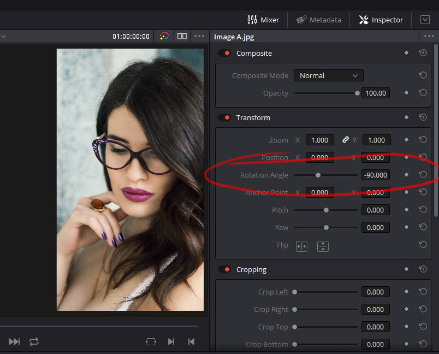Click the bypass color grades icon
Image resolution: width=439 pixels, height=354 pixels.
[x=164, y=36]
